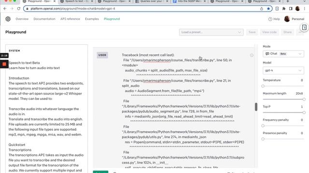
Task: Open the Load a preset dropdown
Action: coord(211,32)
